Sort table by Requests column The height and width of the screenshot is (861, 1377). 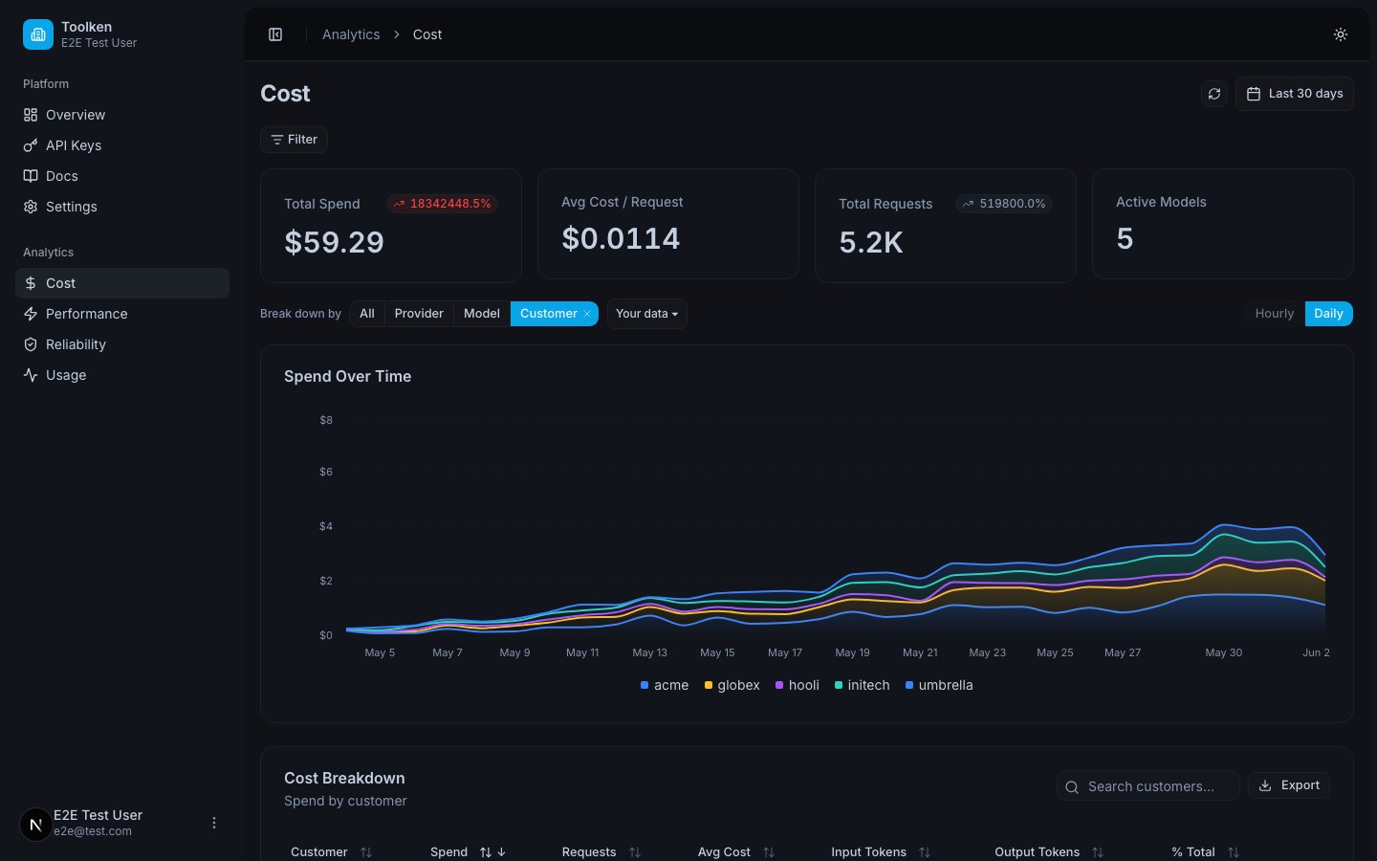[x=601, y=851]
